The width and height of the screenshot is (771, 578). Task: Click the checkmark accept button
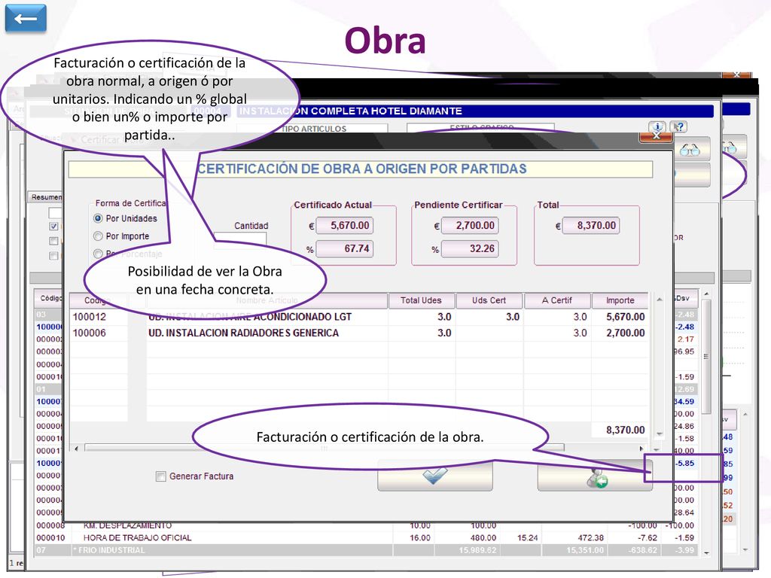[434, 476]
